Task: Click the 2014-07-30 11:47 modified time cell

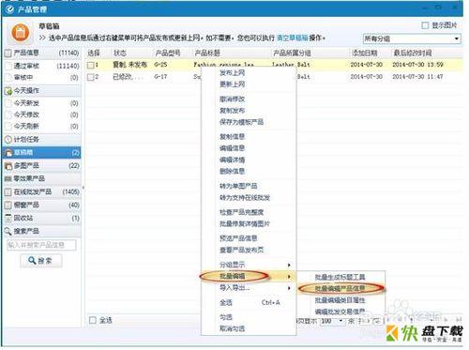Action: coord(417,77)
